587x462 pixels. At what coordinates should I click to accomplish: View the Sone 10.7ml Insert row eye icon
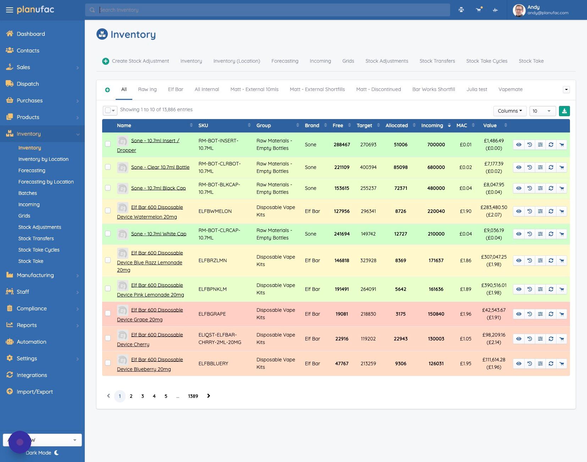pos(519,145)
